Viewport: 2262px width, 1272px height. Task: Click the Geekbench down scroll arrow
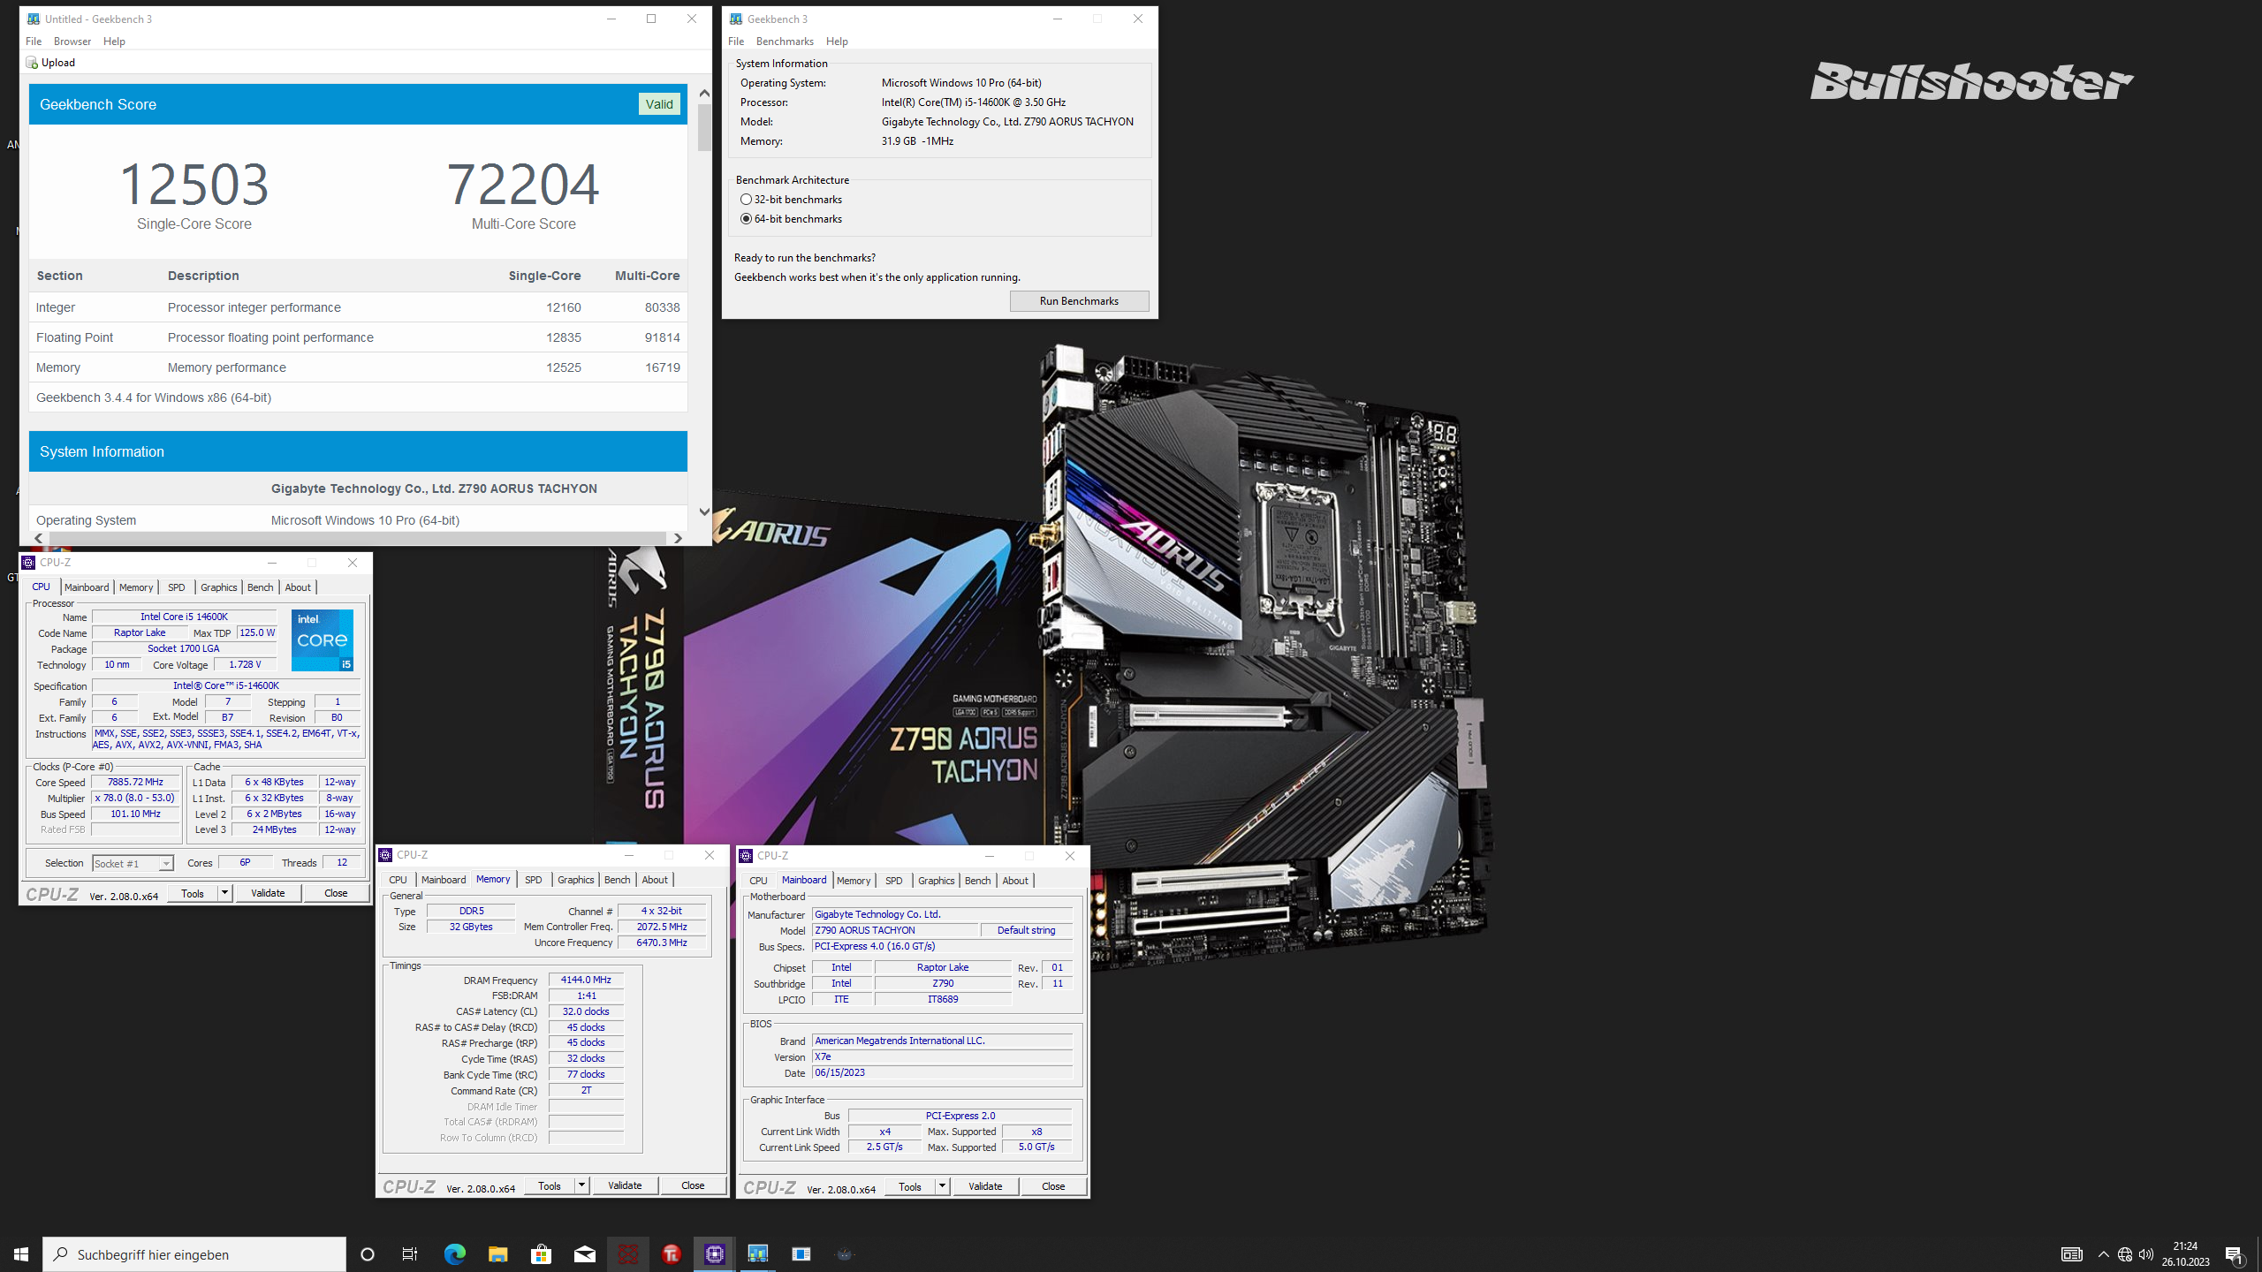click(x=704, y=511)
